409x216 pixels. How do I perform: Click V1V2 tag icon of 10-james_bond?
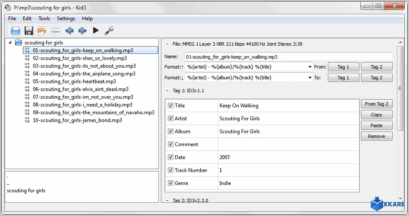27,120
